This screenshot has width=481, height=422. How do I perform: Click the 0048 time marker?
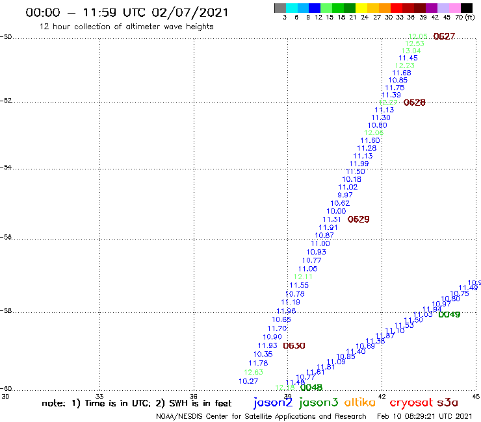pyautogui.click(x=311, y=388)
